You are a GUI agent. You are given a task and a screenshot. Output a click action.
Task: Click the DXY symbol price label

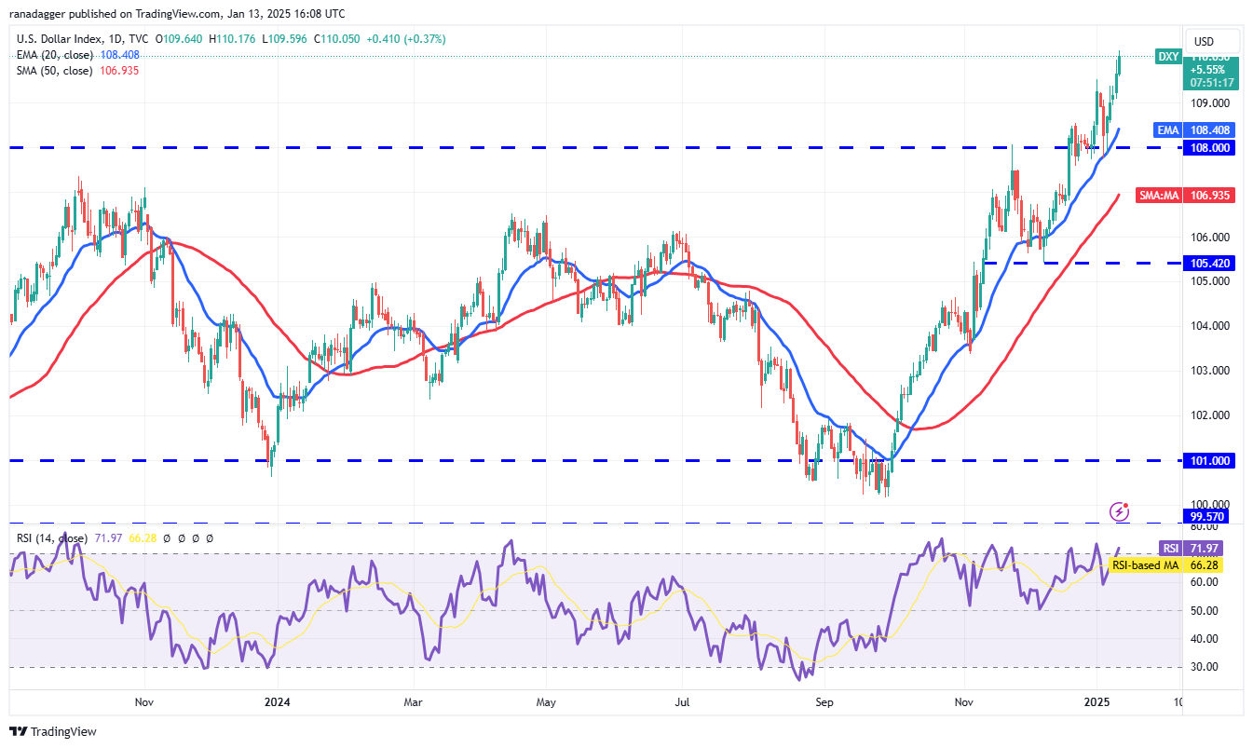[x=1168, y=57]
